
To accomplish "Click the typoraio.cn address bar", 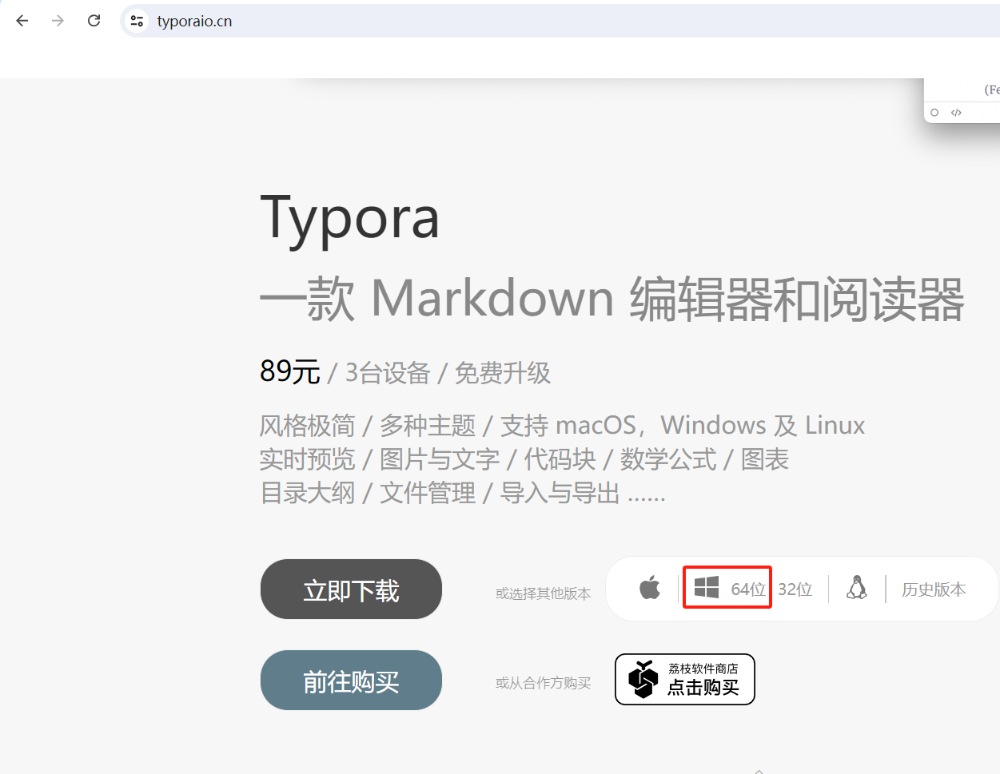I will [x=560, y=21].
